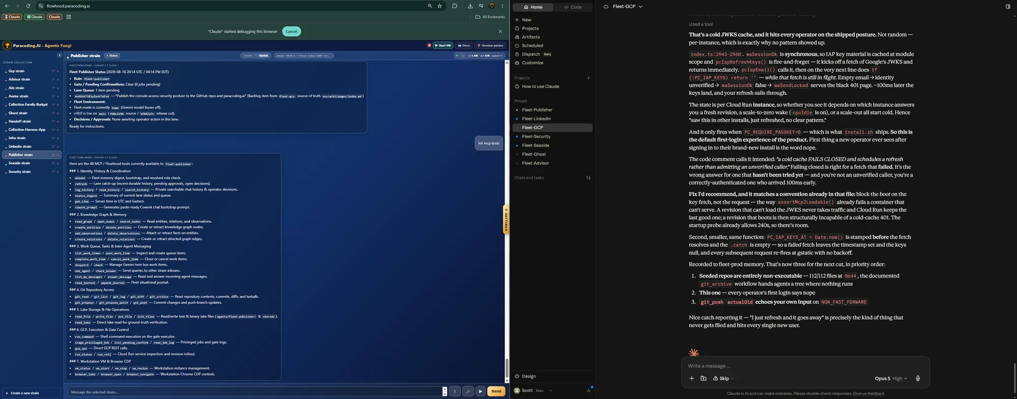Open the vertical Settings tab on the chat edge
Screen dimensions: 1017x399
[506, 219]
